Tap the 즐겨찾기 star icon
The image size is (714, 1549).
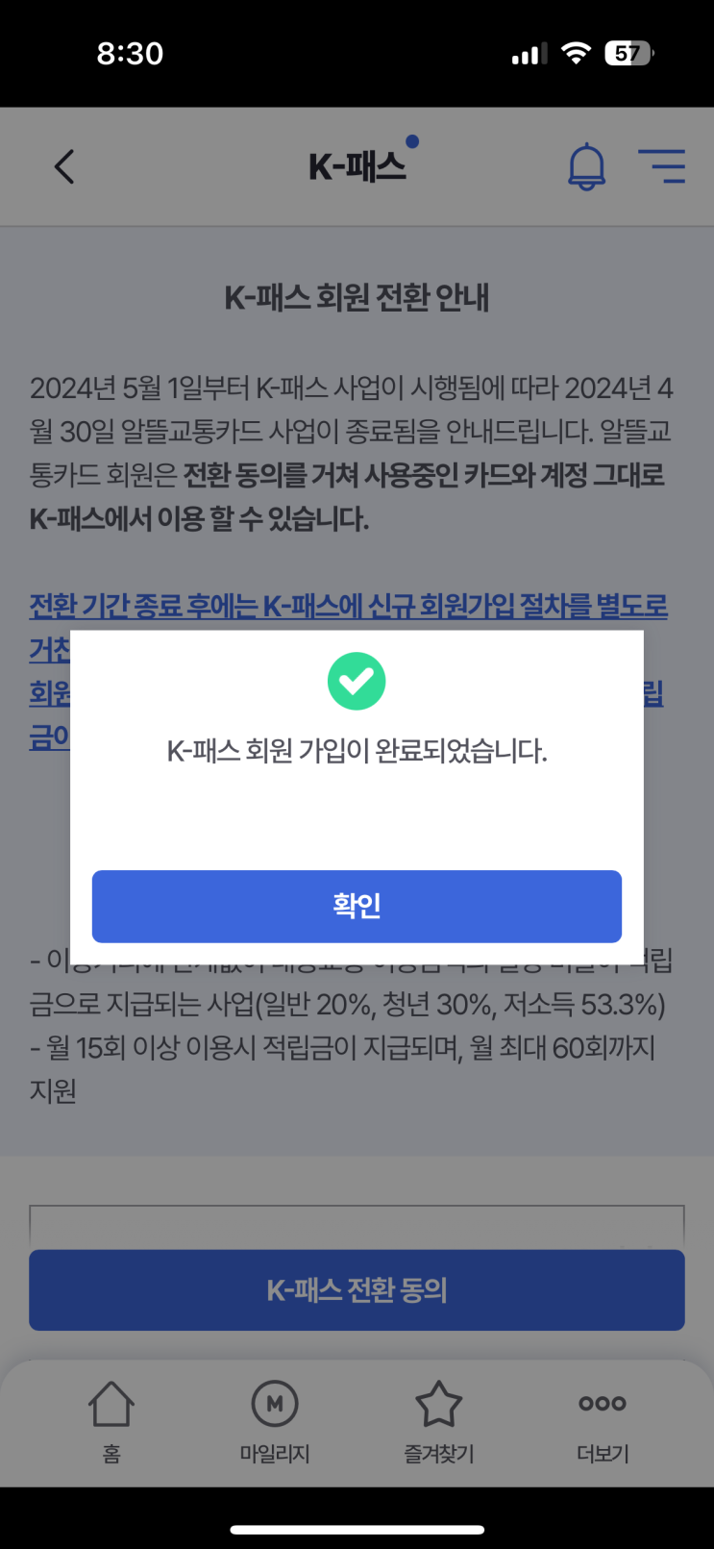click(438, 1405)
